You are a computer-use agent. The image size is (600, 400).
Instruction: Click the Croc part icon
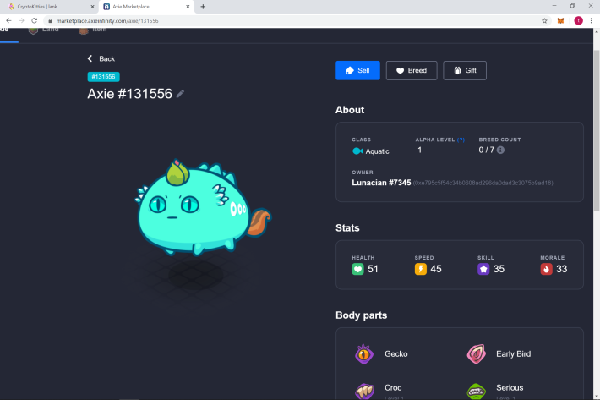(364, 391)
